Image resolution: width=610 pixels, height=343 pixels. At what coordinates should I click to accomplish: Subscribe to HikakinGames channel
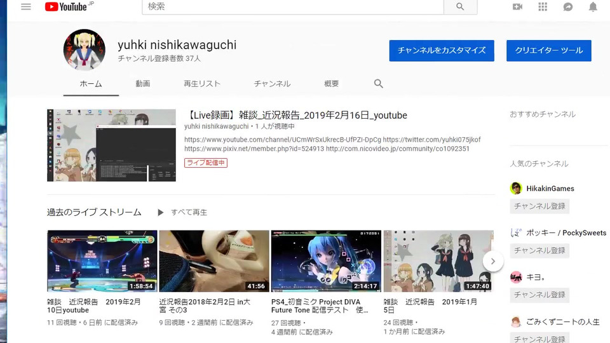(x=539, y=206)
